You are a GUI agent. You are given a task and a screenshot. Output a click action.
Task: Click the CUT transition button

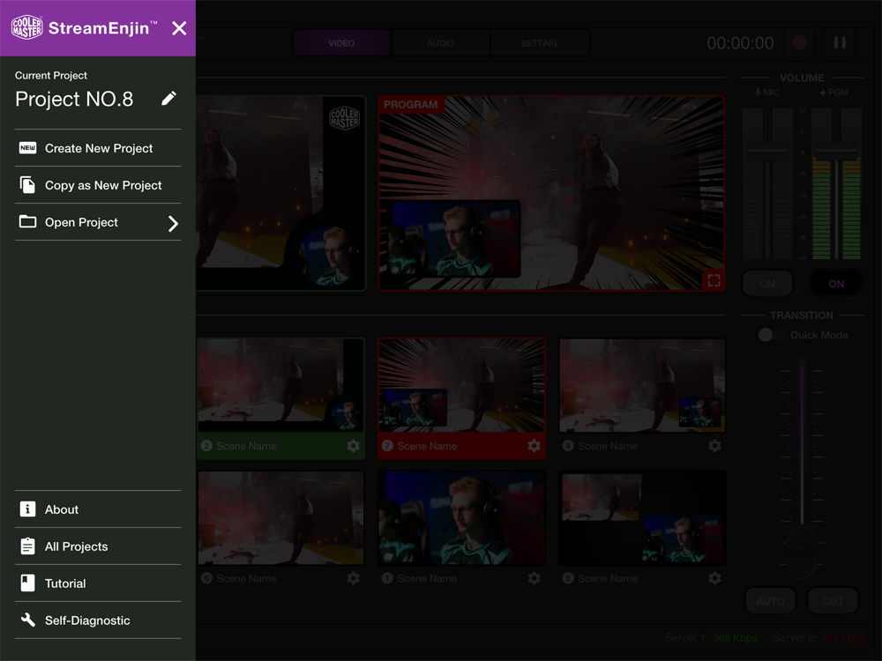point(833,601)
